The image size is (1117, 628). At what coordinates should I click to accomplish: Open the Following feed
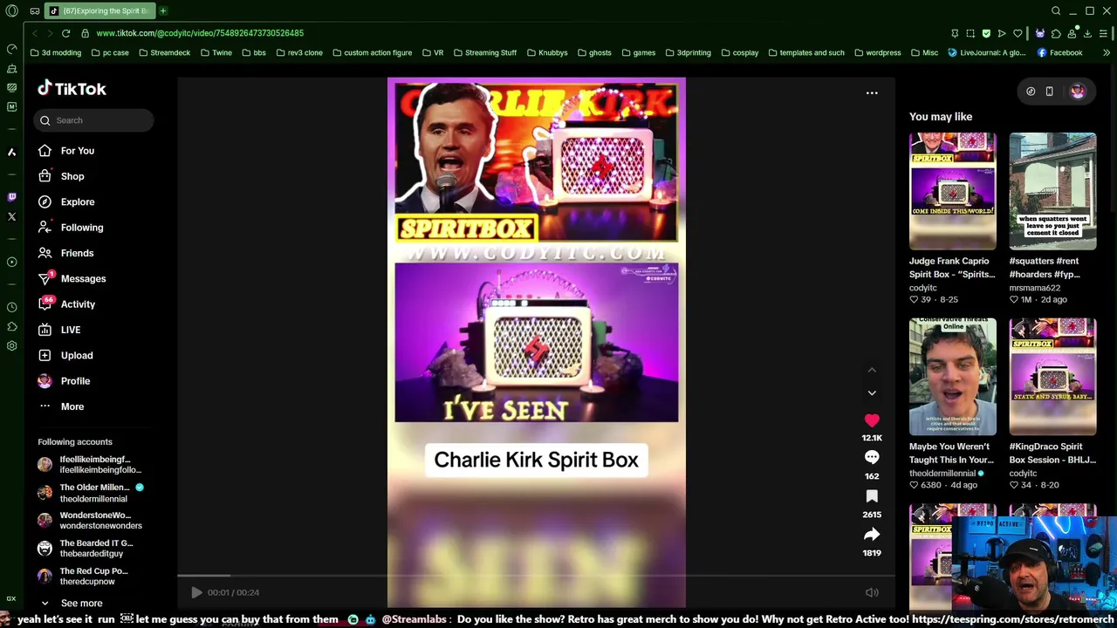[71, 228]
